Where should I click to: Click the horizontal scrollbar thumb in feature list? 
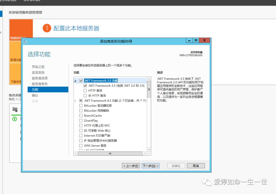coord(110,154)
